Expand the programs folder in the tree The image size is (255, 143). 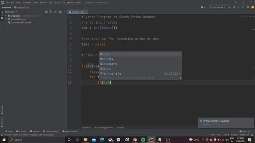6,16
